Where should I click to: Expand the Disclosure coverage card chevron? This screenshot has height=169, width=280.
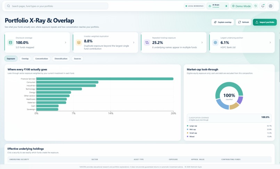click(66, 42)
